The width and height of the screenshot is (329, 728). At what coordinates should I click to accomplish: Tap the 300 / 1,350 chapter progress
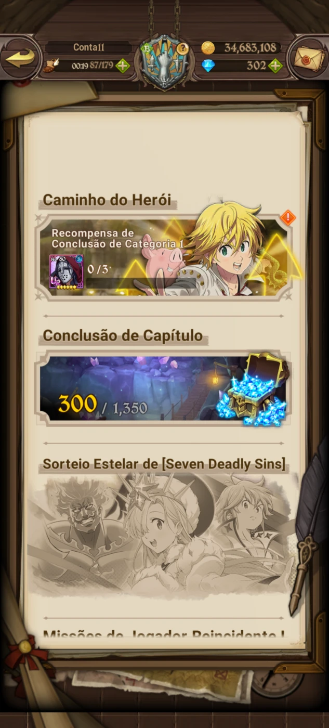102,405
